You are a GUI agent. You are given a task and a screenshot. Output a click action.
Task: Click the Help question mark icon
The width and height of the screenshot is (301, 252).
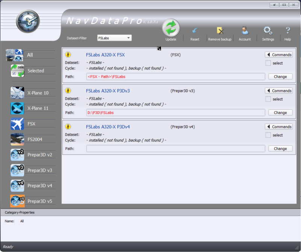coord(287,30)
